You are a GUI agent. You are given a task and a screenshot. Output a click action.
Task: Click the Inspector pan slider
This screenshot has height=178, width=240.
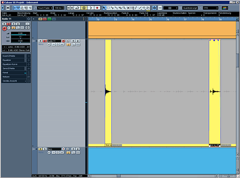pos(20,37)
